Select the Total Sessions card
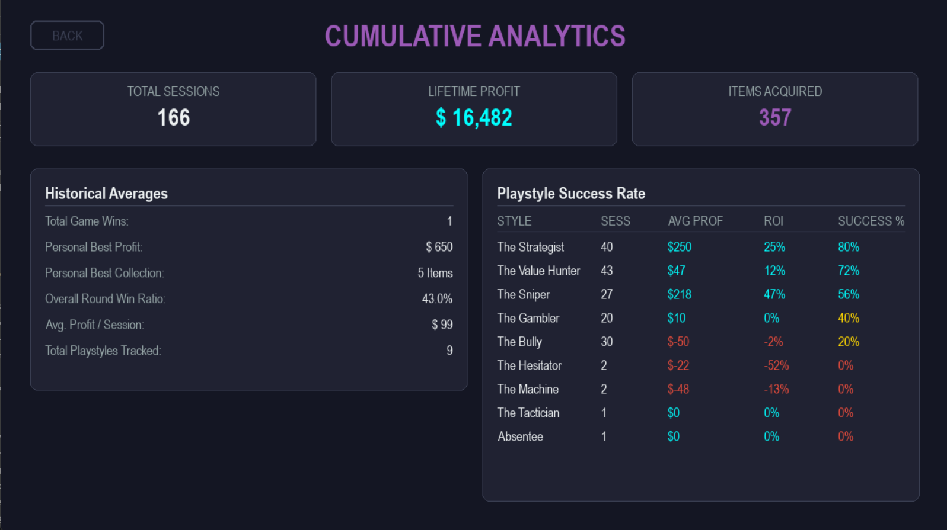947x530 pixels. (173, 109)
